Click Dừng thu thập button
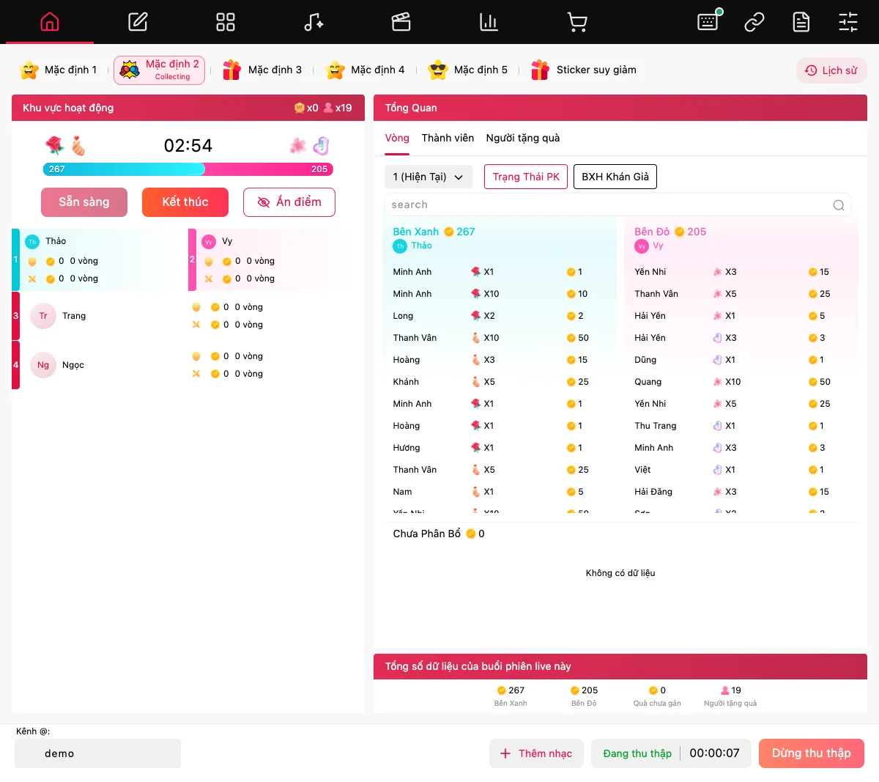879x782 pixels. pos(812,753)
